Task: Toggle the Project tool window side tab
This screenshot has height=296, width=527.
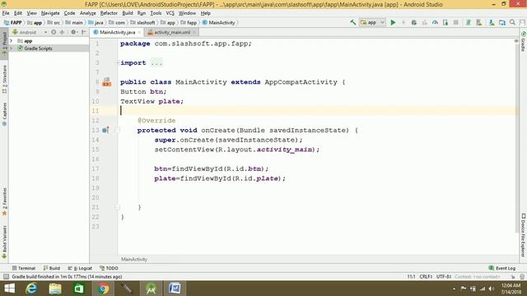Action: coord(4,43)
